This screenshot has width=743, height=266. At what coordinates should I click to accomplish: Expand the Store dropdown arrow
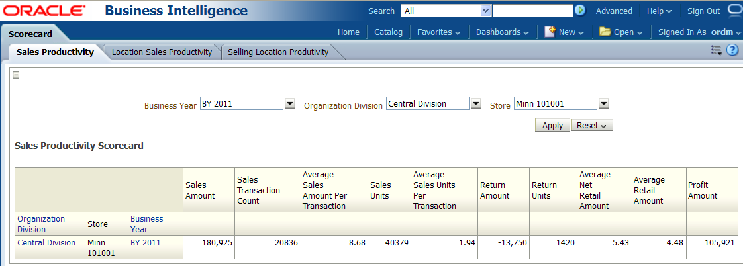(x=603, y=104)
